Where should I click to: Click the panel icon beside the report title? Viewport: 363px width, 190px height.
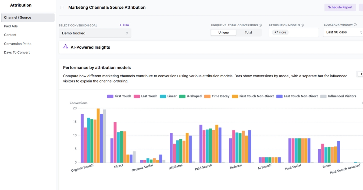point(62,7)
